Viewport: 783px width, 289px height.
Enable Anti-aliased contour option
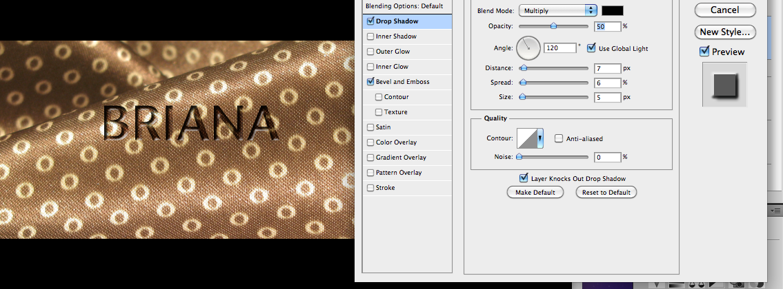pyautogui.click(x=559, y=138)
